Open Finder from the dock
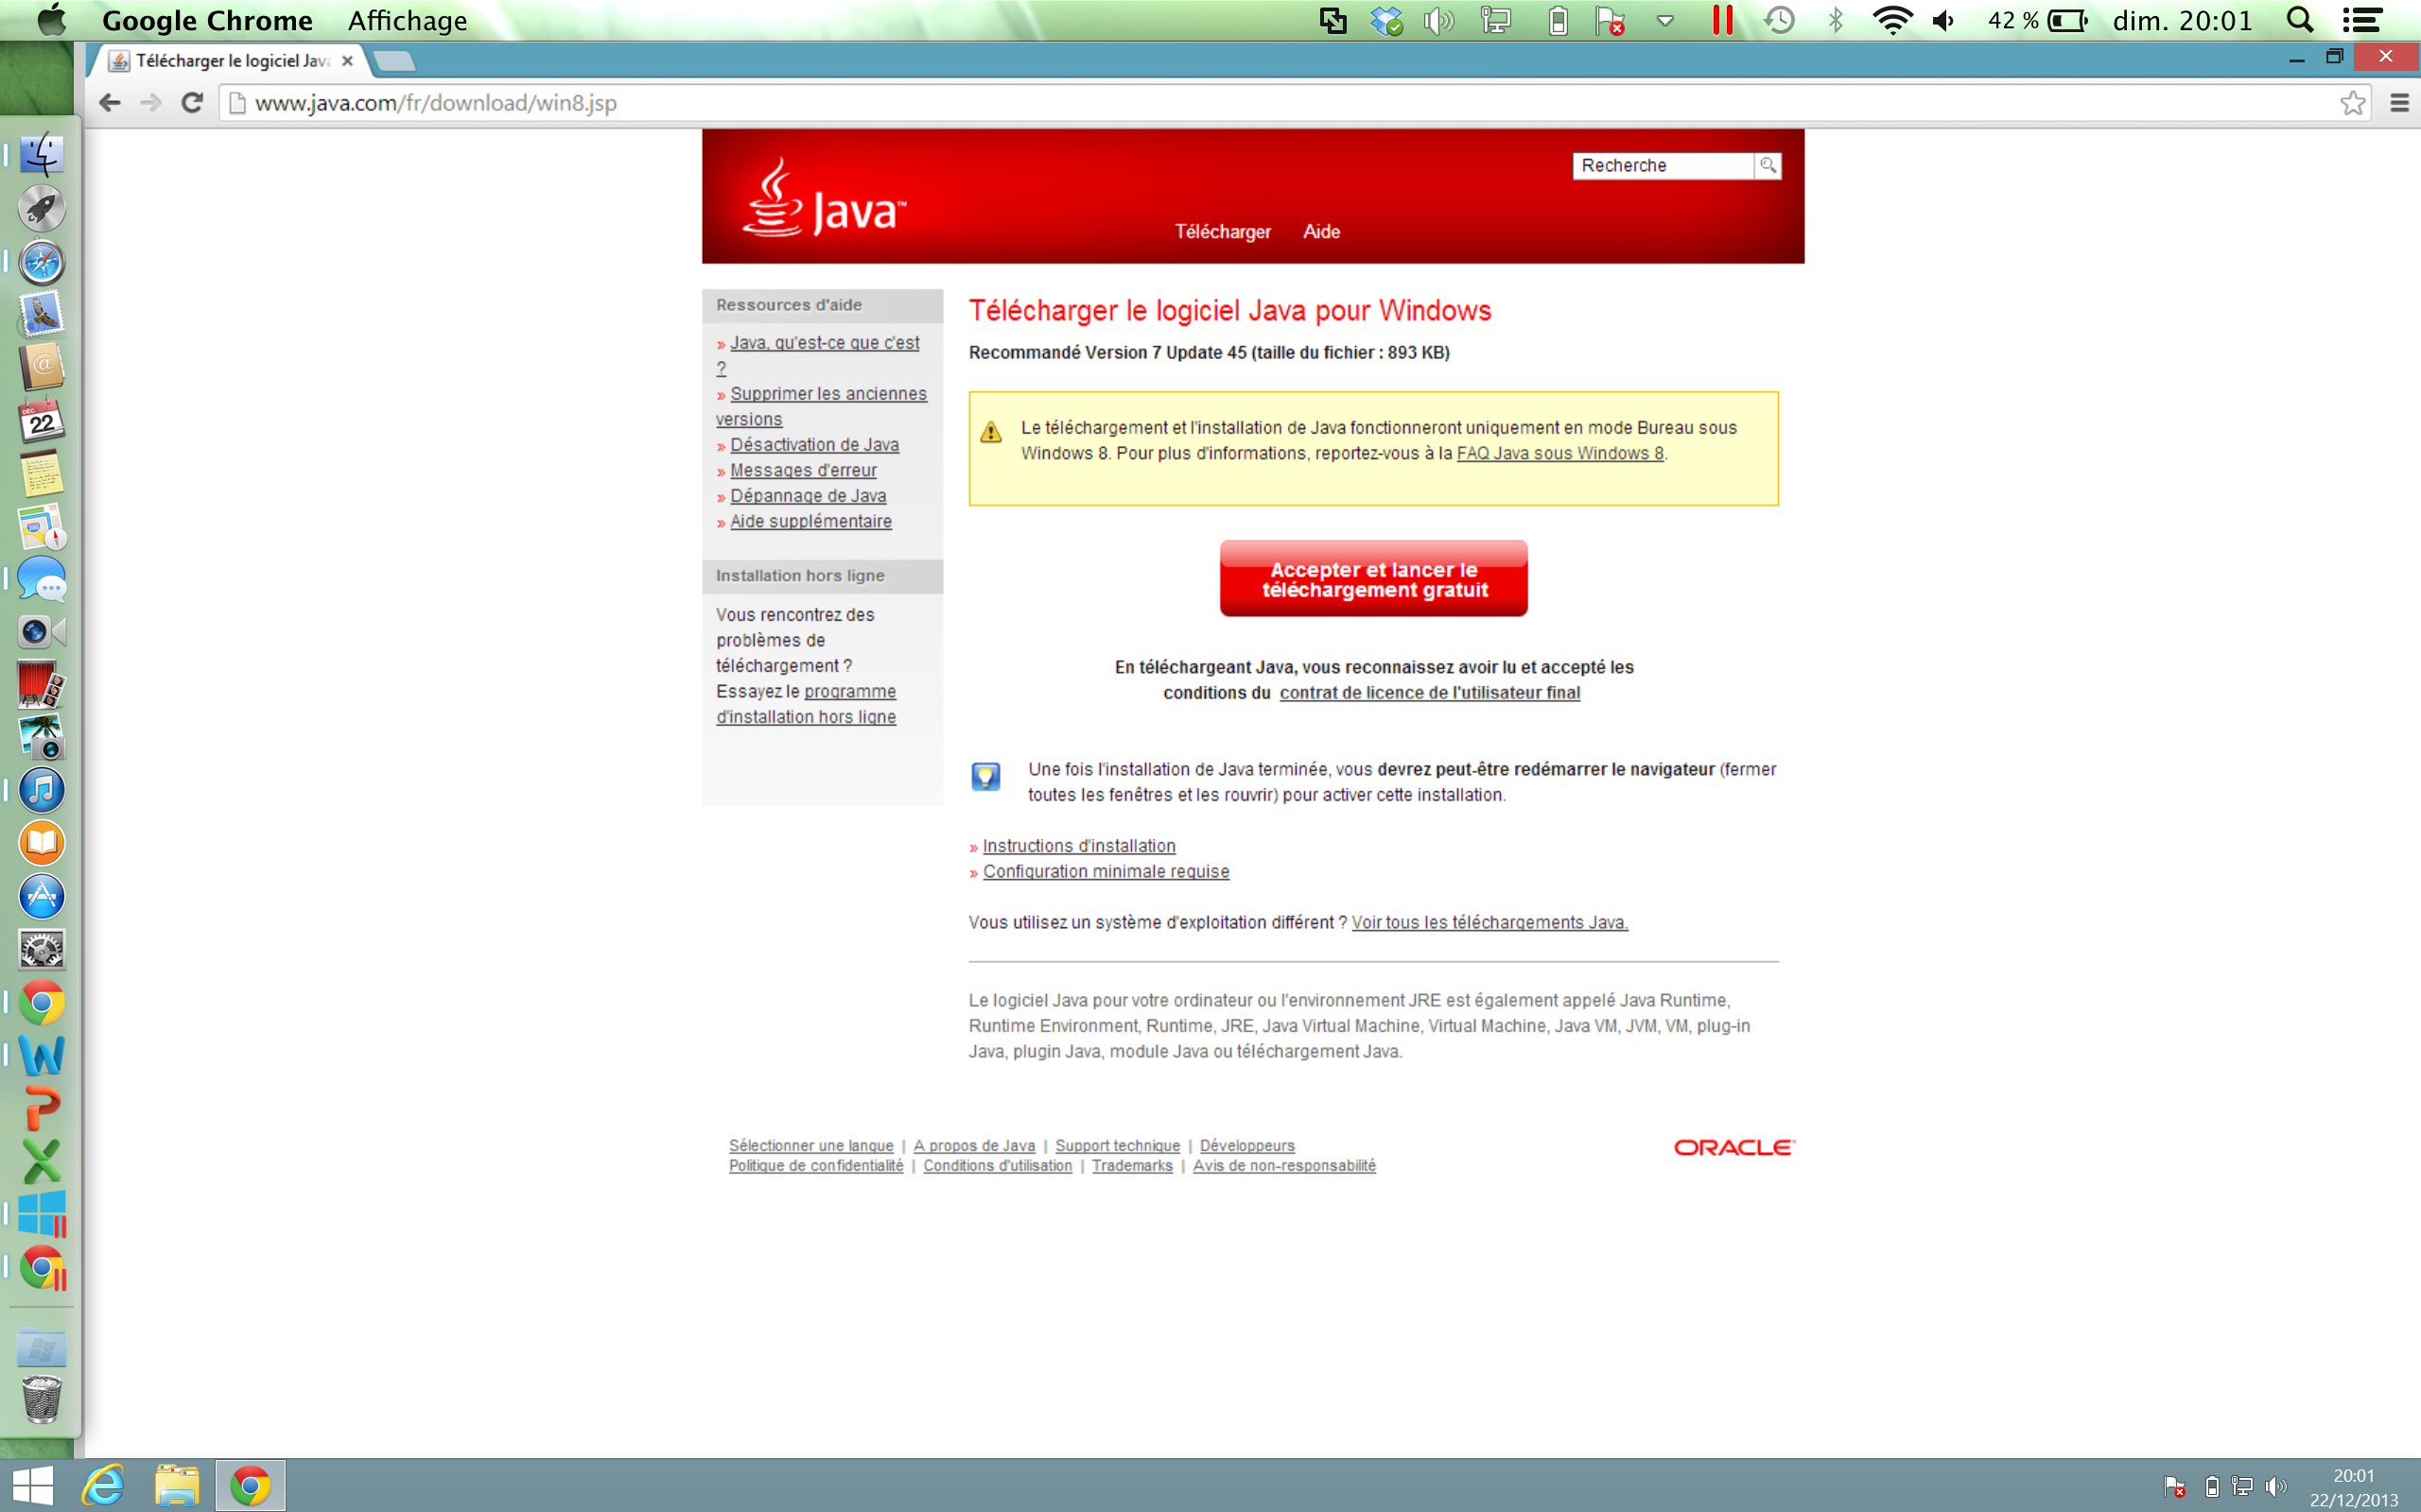The width and height of the screenshot is (2421, 1512). tap(41, 155)
